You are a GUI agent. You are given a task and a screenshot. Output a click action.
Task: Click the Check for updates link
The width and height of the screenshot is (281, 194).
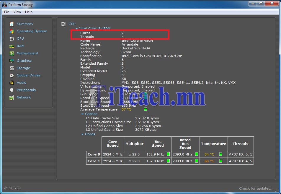(256, 188)
